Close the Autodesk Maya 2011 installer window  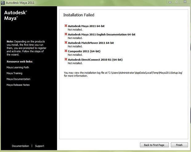coord(185,2)
